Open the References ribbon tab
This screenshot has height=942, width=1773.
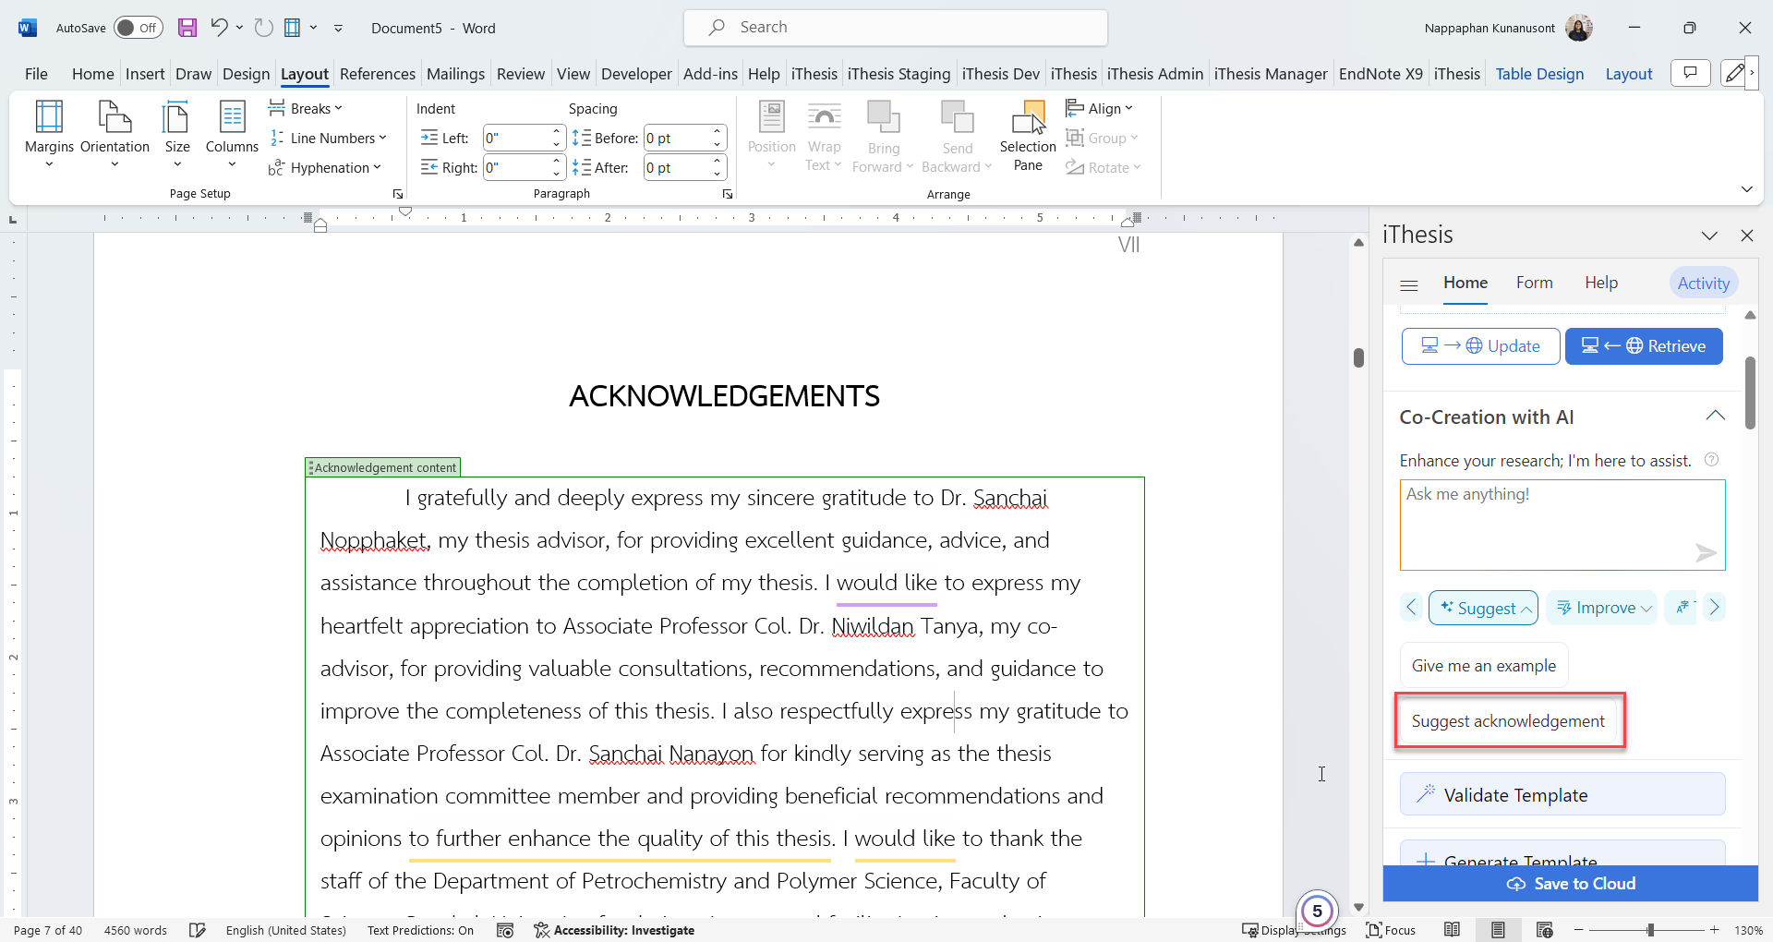coord(378,74)
